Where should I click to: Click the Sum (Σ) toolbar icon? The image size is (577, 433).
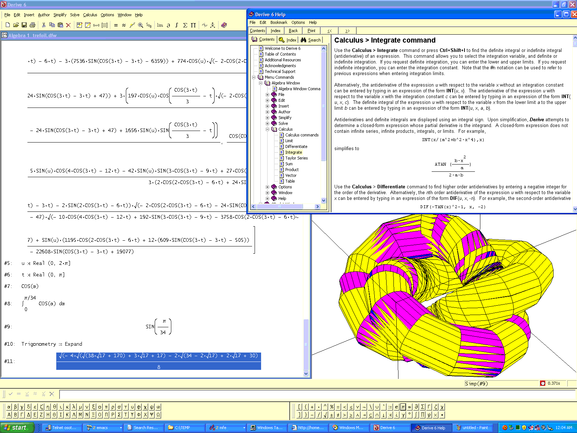click(x=185, y=25)
